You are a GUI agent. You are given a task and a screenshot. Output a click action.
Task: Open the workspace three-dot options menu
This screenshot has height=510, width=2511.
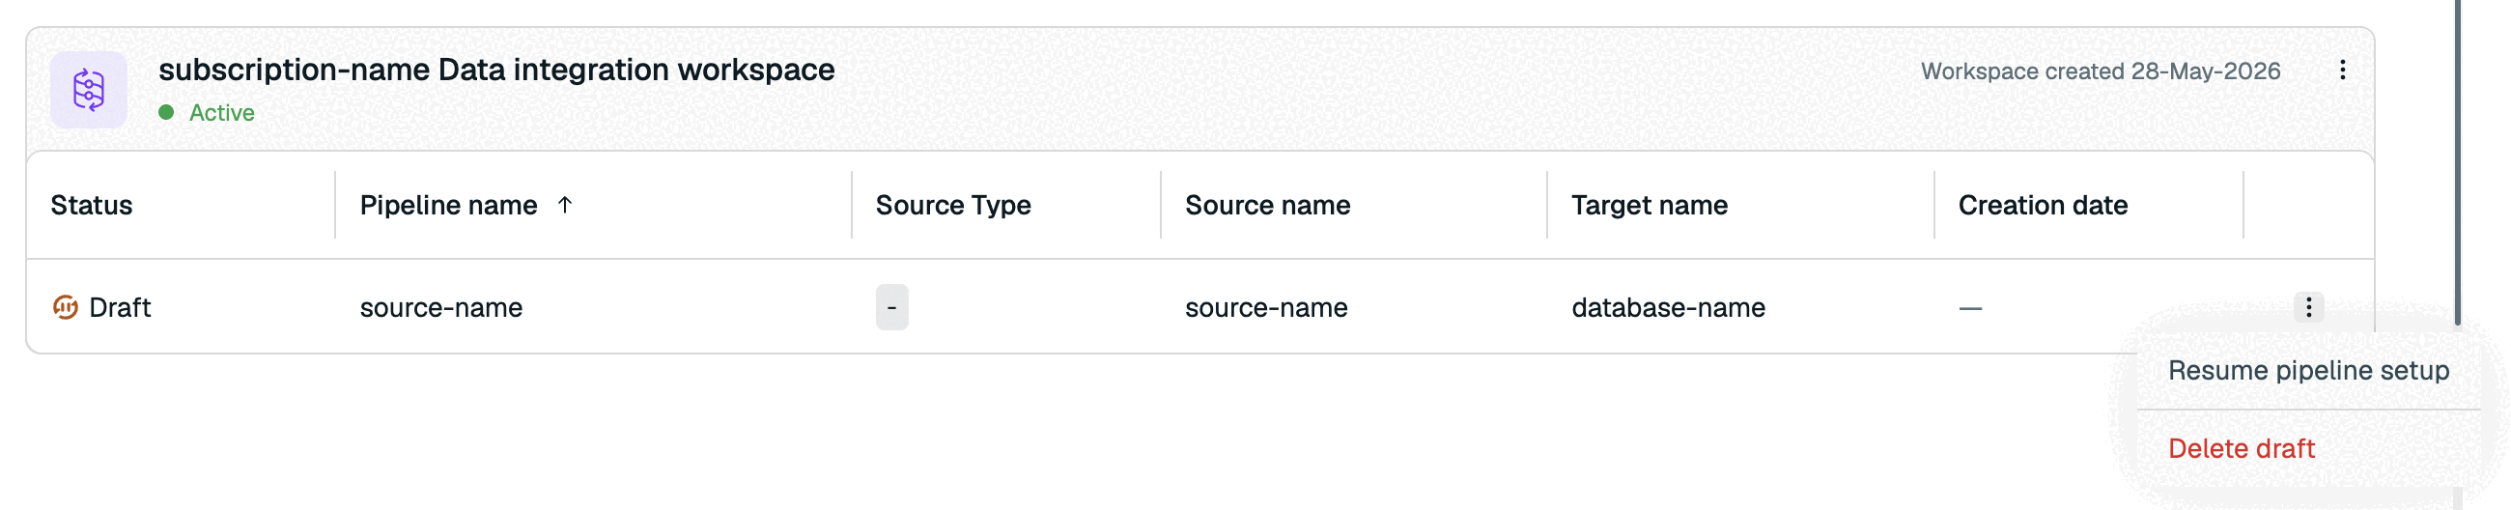2342,71
